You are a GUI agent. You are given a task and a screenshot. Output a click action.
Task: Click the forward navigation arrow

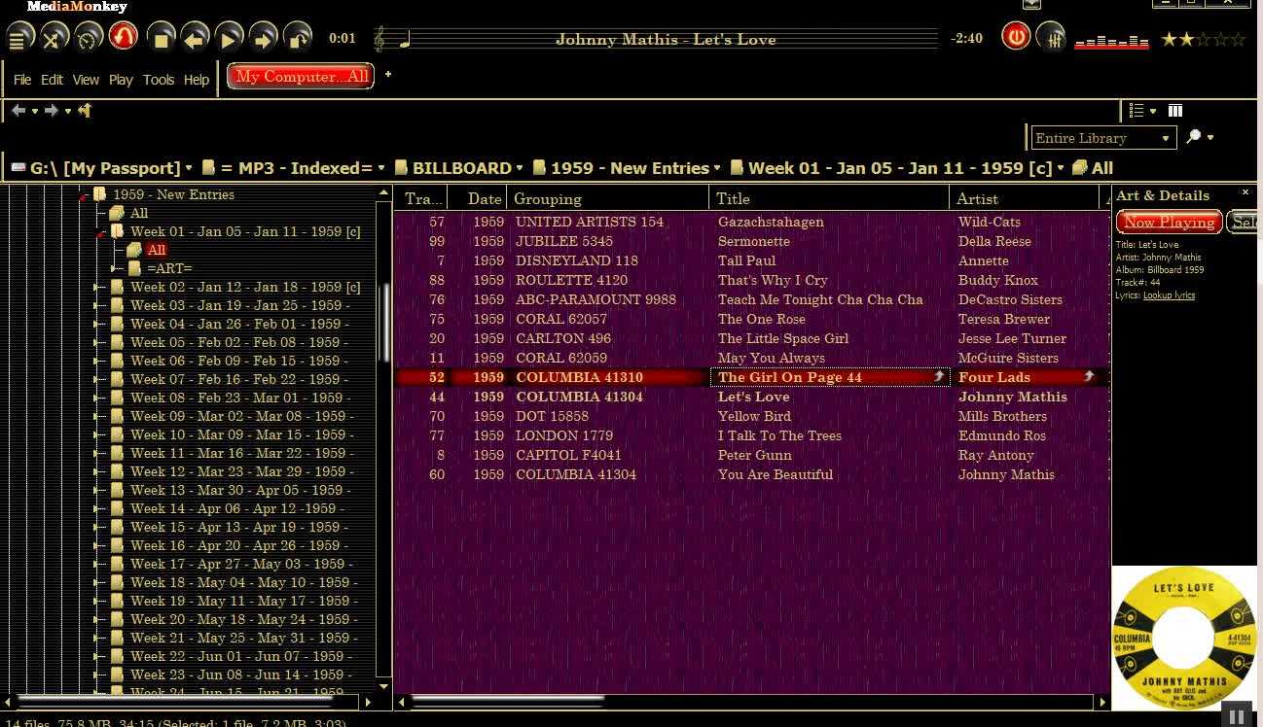52,111
